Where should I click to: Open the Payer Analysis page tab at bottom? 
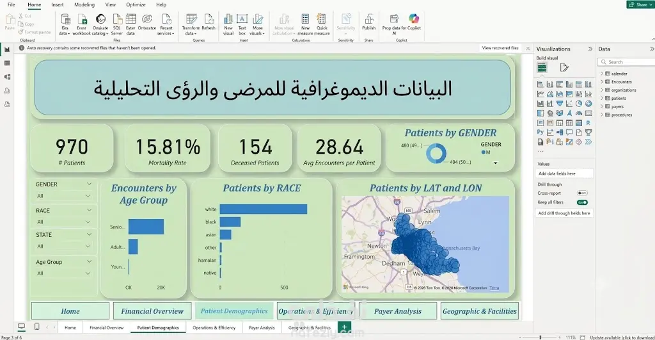coord(262,327)
